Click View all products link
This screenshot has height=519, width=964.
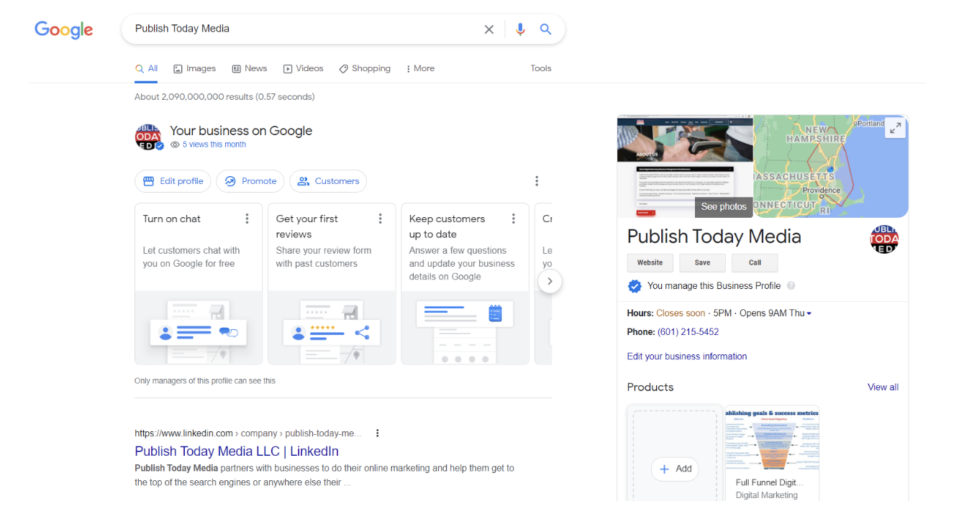[883, 387]
